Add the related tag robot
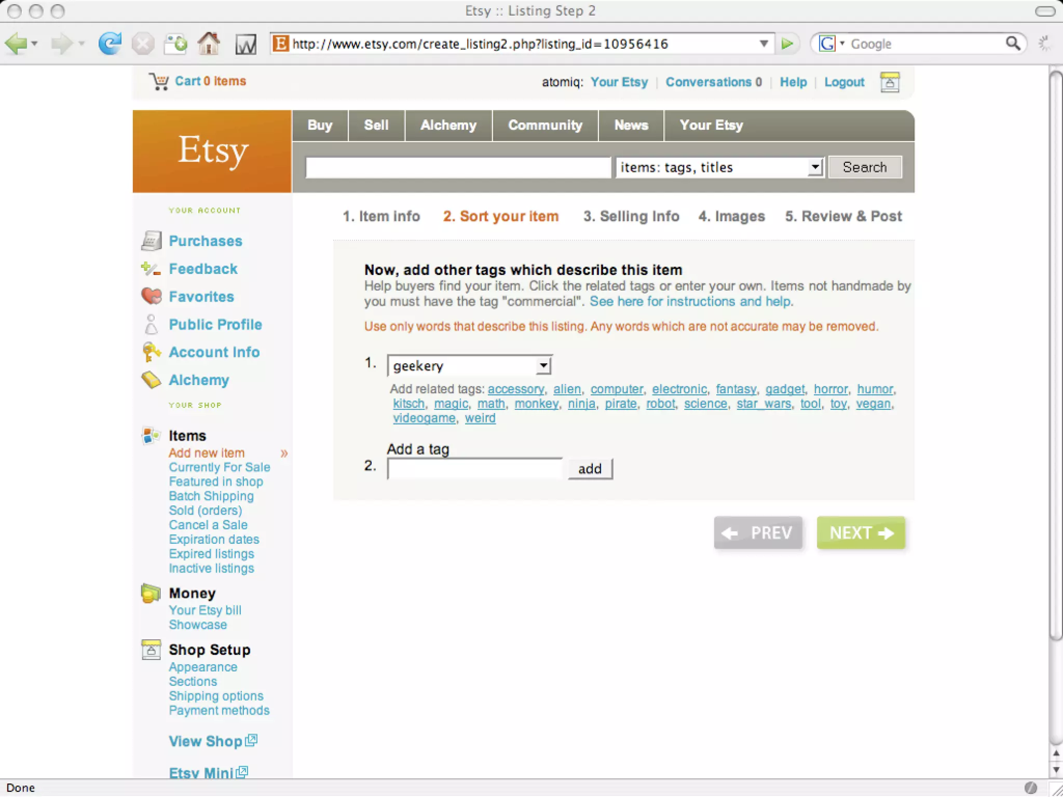Screen dimensions: 1063x797 click(660, 404)
